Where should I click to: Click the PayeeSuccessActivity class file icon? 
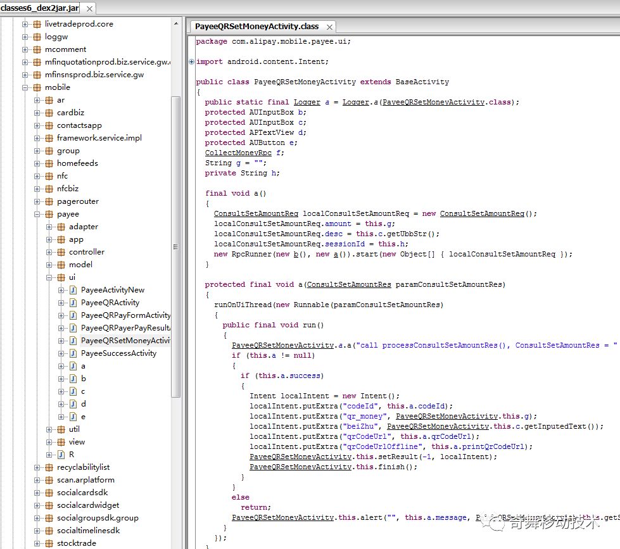(73, 353)
